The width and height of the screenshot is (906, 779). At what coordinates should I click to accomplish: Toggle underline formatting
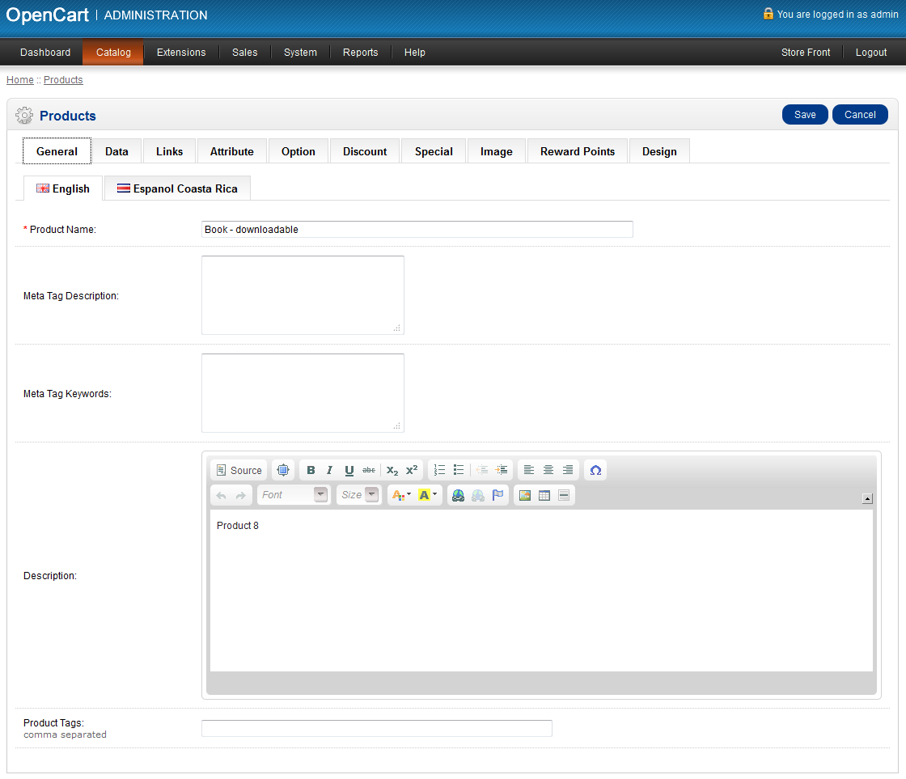pyautogui.click(x=349, y=470)
